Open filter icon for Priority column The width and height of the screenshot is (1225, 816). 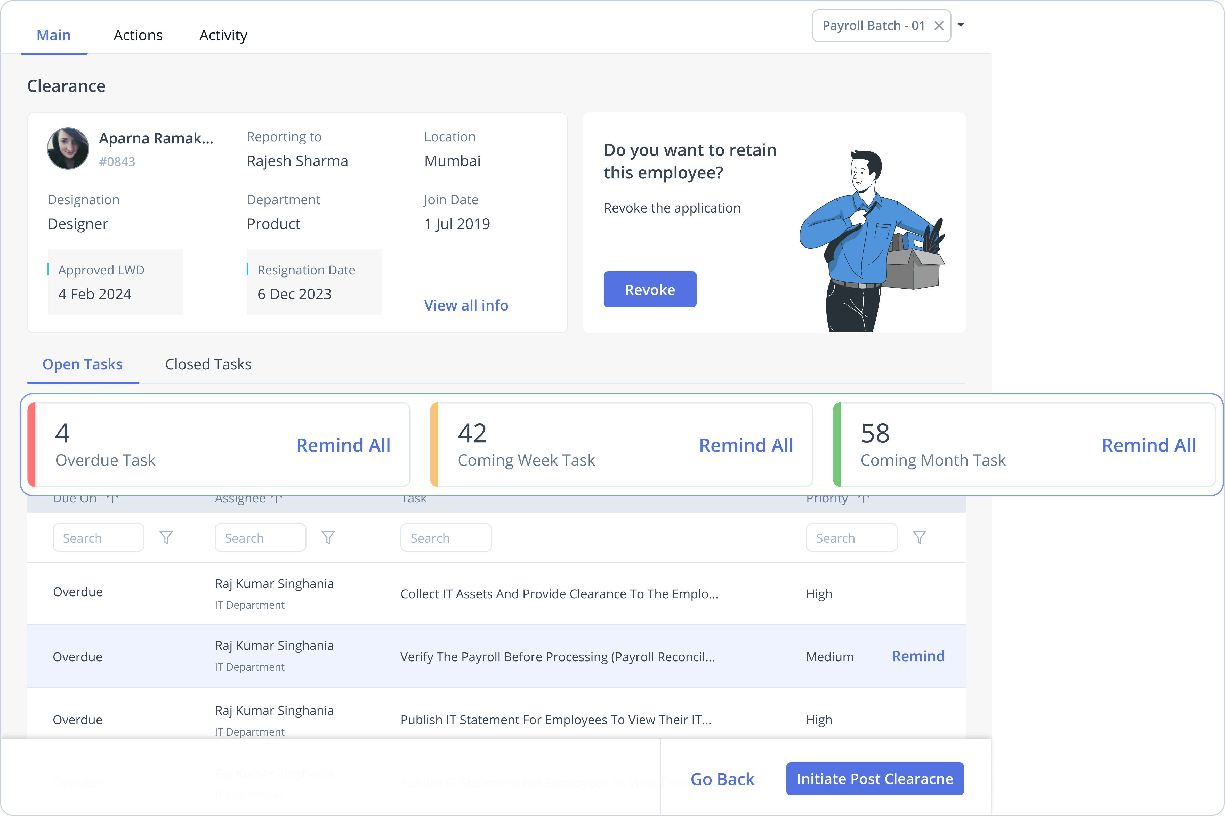(920, 537)
